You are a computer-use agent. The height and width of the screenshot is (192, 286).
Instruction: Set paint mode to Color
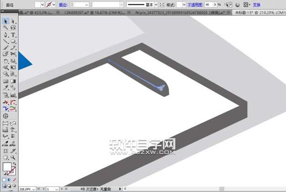click(4, 180)
